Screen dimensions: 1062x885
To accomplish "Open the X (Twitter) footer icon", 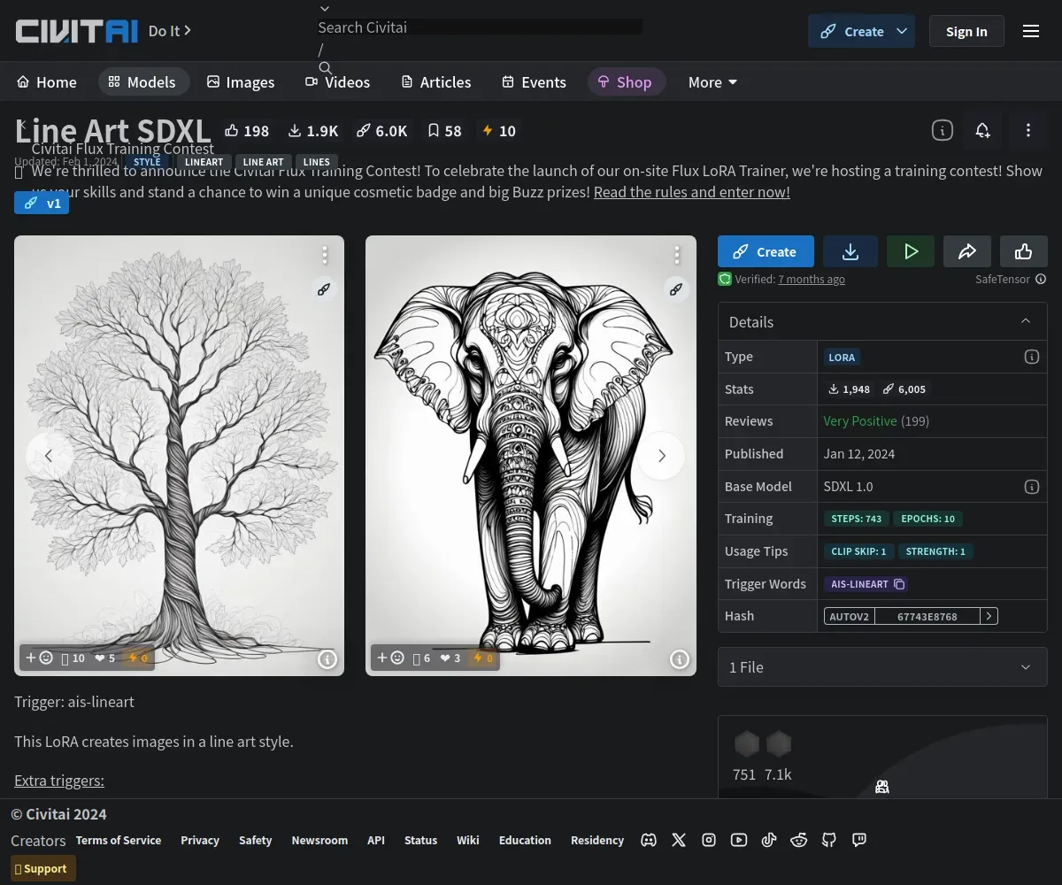I will [x=679, y=840].
